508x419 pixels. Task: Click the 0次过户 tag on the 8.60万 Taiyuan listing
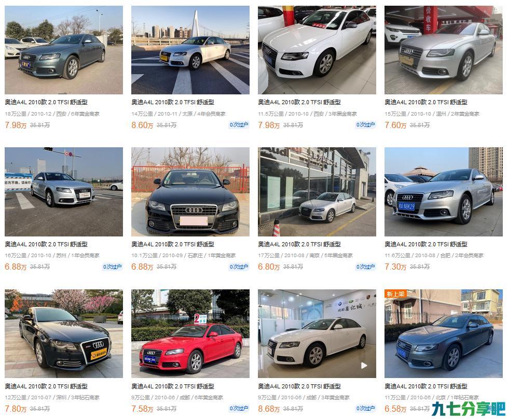pyautogui.click(x=239, y=124)
